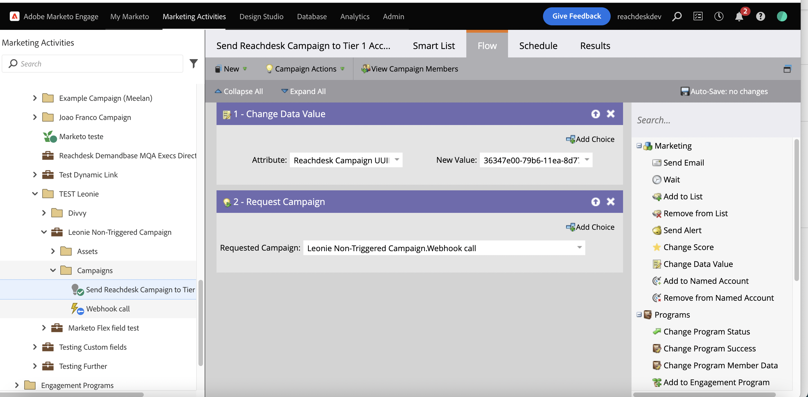Select Change Program Member Data action
The height and width of the screenshot is (397, 808).
click(x=715, y=365)
